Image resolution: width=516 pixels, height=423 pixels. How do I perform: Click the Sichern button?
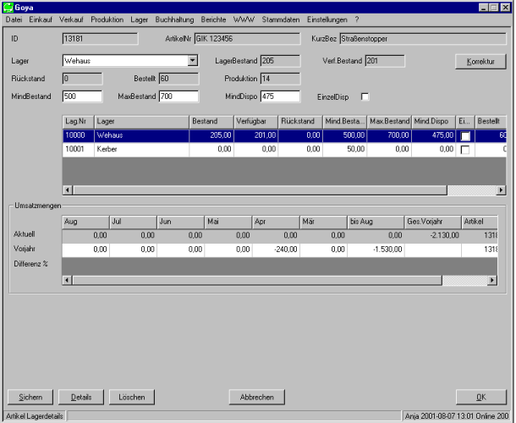click(30, 398)
